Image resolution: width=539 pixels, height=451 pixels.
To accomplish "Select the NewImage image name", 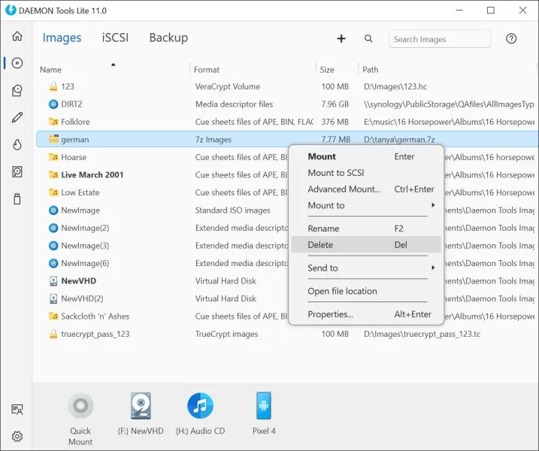I will pyautogui.click(x=80, y=210).
